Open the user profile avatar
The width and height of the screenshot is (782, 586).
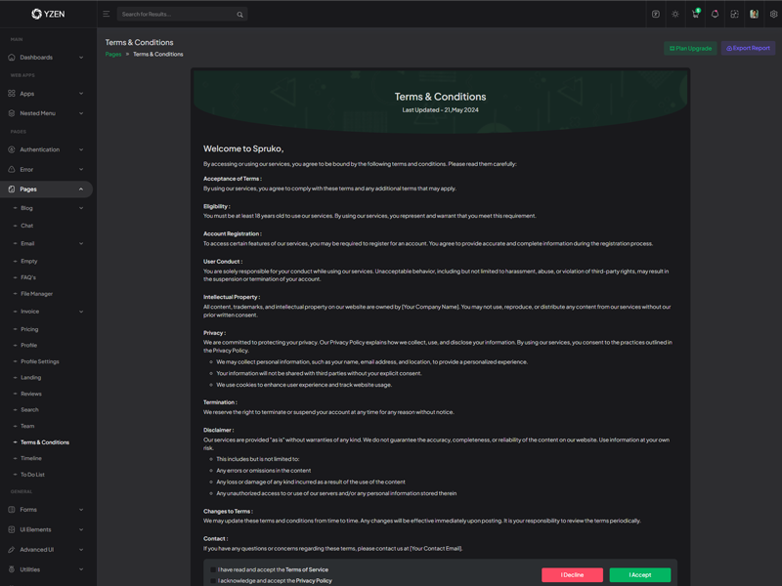pos(754,15)
